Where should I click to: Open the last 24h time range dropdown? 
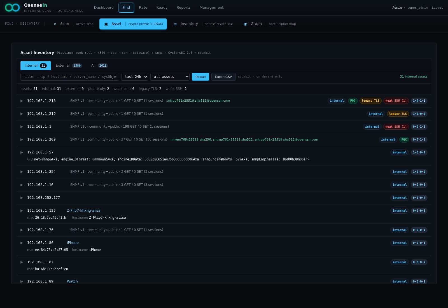tap(135, 77)
